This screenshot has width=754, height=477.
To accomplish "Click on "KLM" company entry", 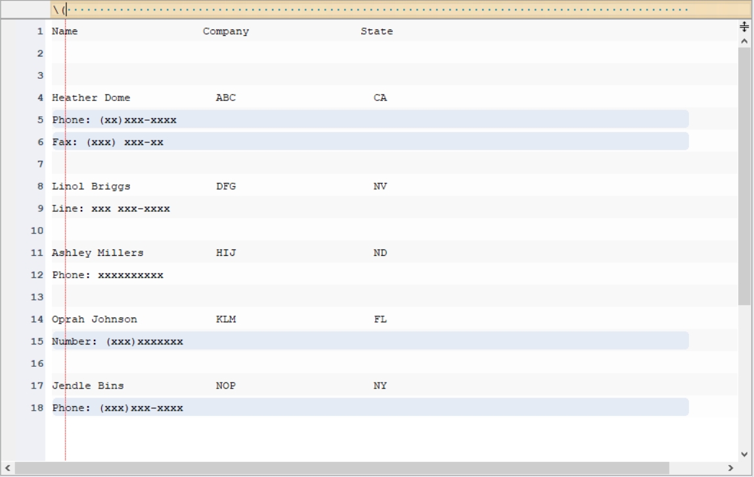I will [x=225, y=320].
